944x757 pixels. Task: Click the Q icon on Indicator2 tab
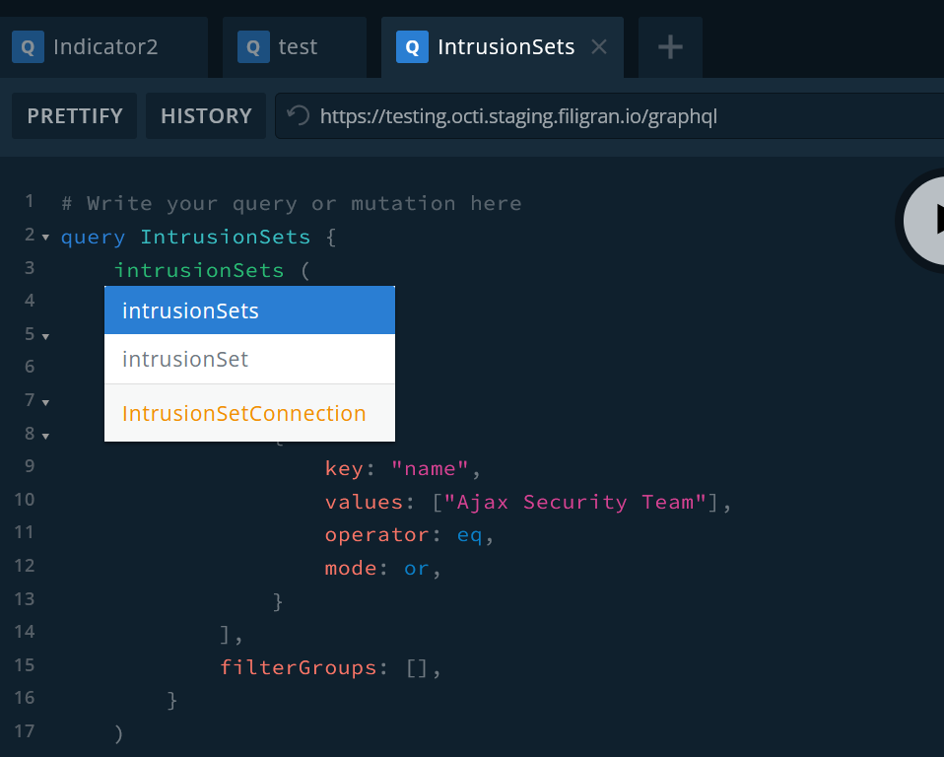tap(28, 47)
